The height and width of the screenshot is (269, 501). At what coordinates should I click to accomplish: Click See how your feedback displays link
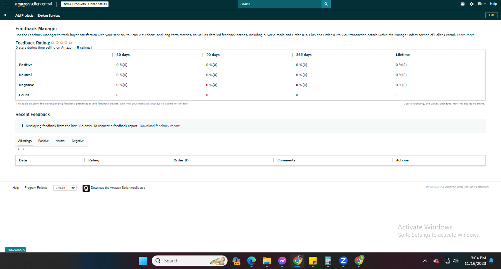[154, 103]
